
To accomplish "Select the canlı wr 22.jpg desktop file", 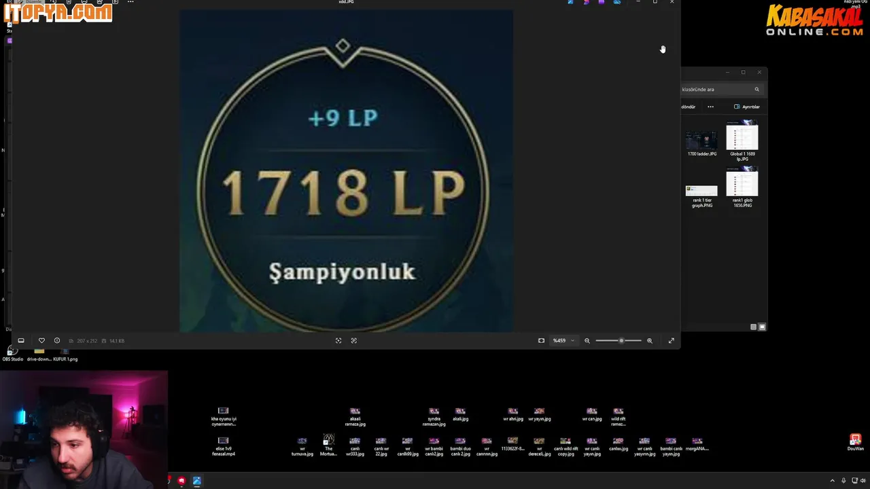I will 381,447.
